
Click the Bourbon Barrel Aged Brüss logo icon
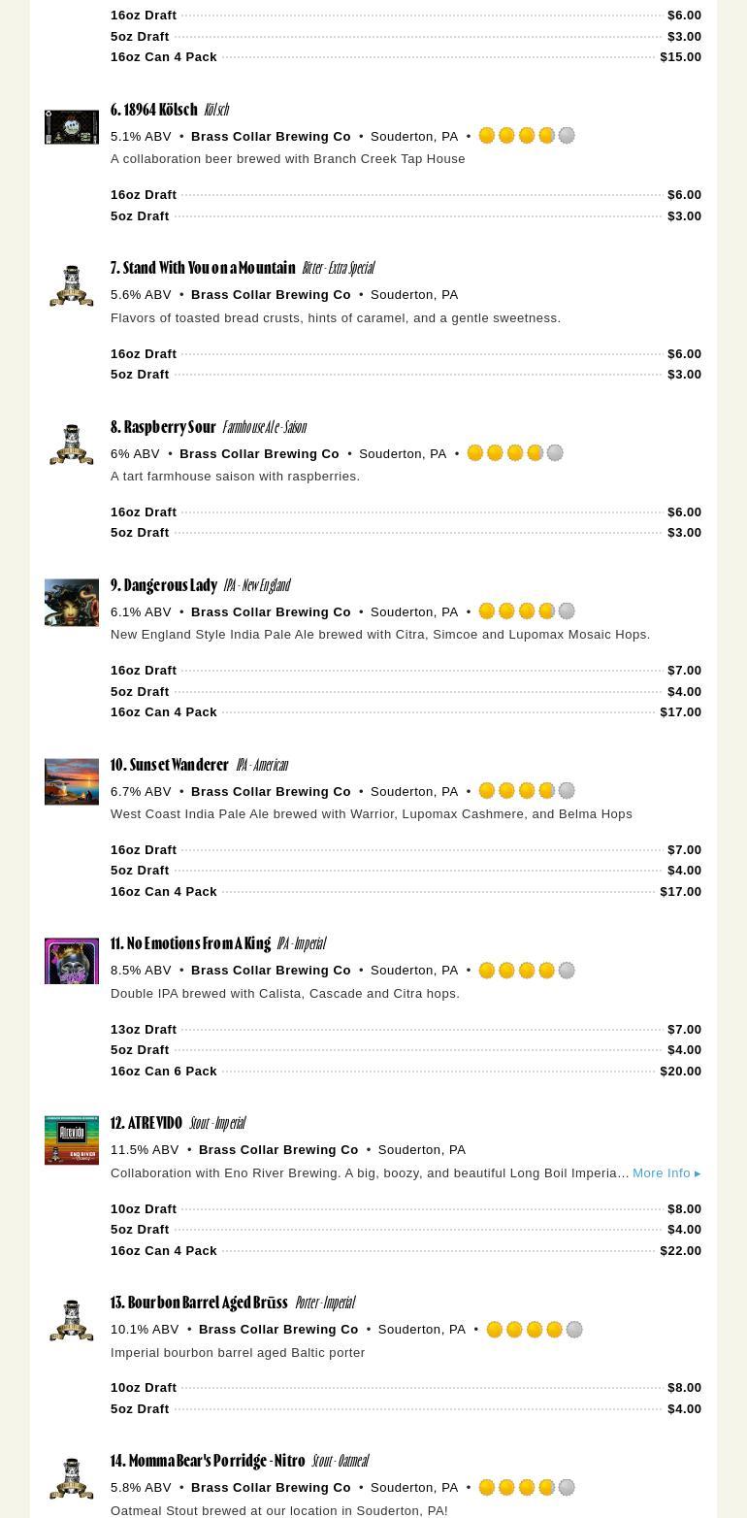pos(72,1320)
